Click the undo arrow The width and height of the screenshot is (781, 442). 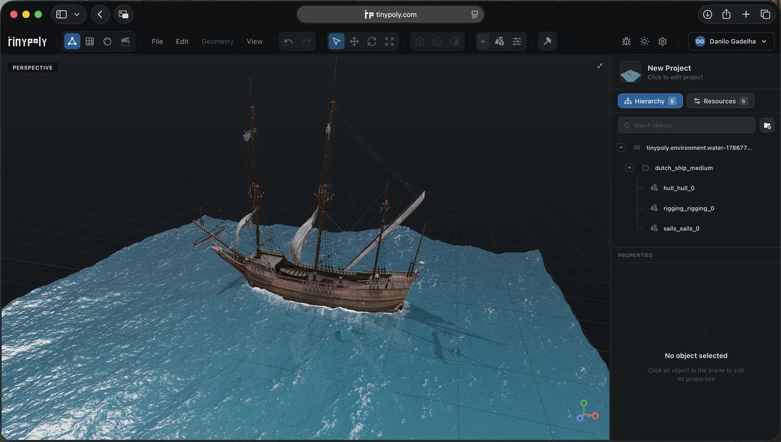[289, 41]
